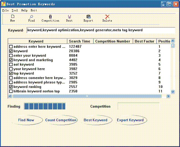Viewport: 180px width, 147px height.
Task: Close the Best Promotion Keywords window
Action: point(176,4)
